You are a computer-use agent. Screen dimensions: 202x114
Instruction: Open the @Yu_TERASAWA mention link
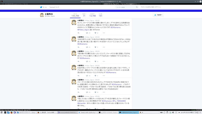pos(119,101)
